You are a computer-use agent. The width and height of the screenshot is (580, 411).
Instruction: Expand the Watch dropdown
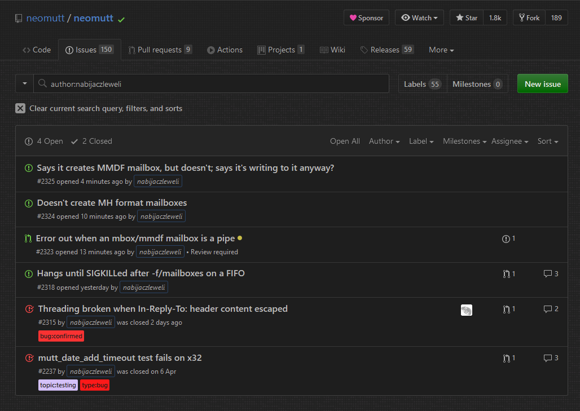click(x=419, y=18)
